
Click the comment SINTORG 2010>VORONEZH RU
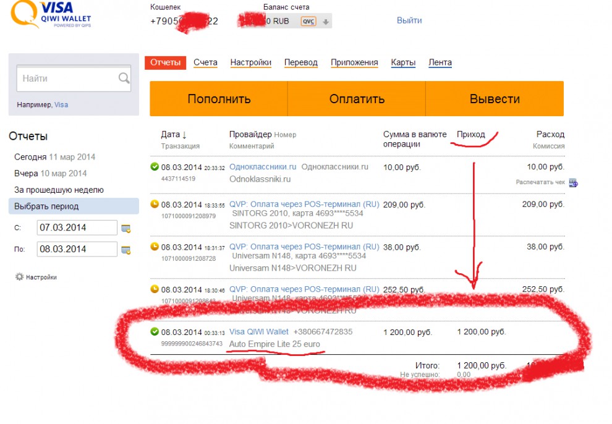pos(291,226)
